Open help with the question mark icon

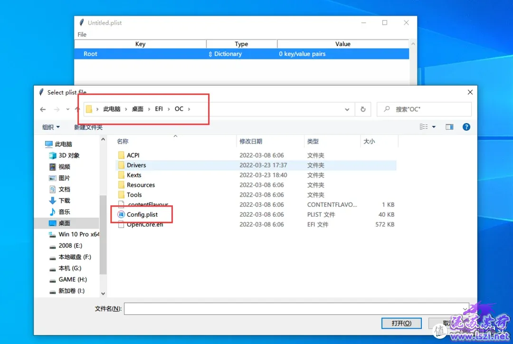(x=466, y=127)
